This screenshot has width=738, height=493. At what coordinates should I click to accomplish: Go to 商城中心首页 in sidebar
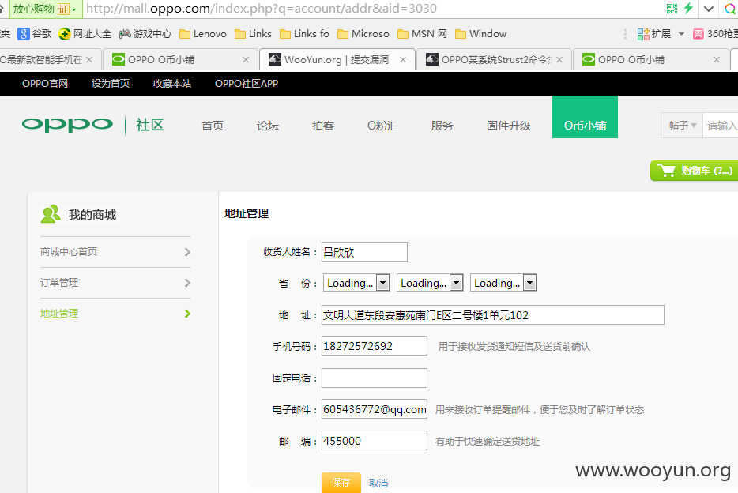click(69, 252)
